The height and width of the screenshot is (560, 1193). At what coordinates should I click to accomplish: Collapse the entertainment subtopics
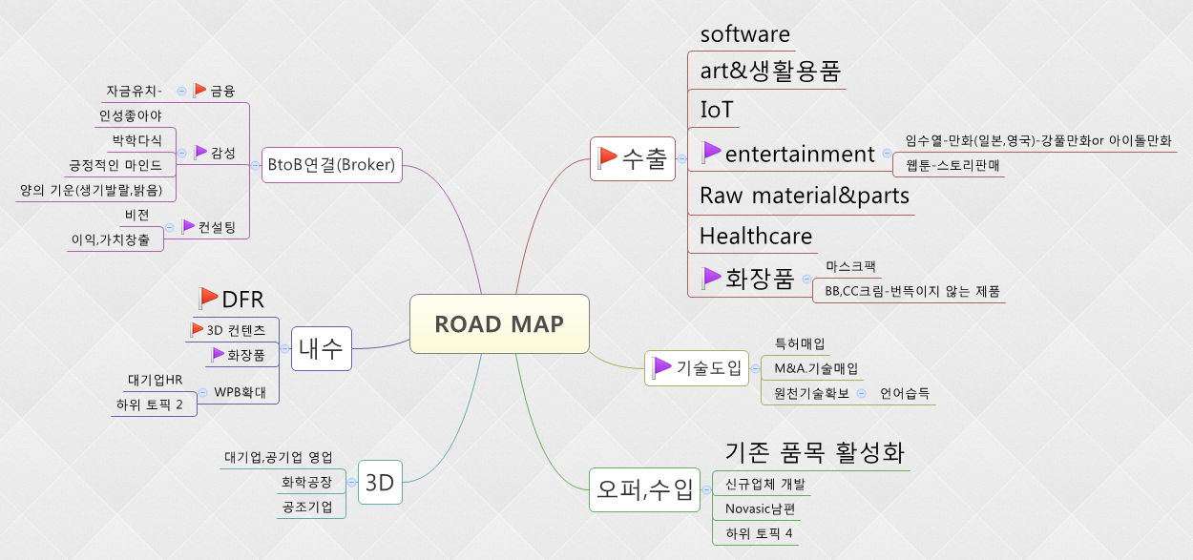(x=887, y=153)
